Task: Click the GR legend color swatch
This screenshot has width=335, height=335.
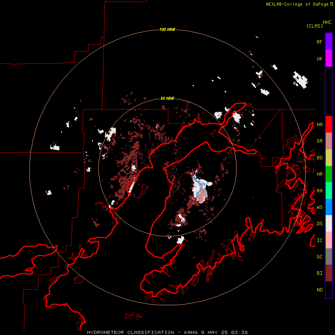Action: click(329, 141)
